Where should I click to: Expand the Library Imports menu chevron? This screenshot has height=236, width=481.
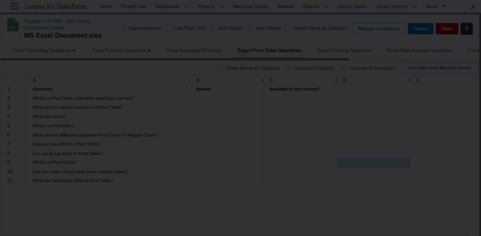click(x=415, y=7)
